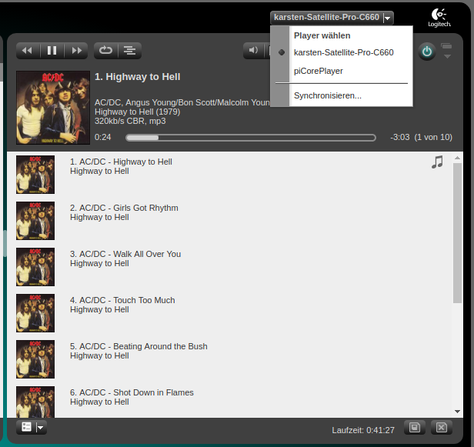Click the remaining time -3:03 display

point(399,137)
